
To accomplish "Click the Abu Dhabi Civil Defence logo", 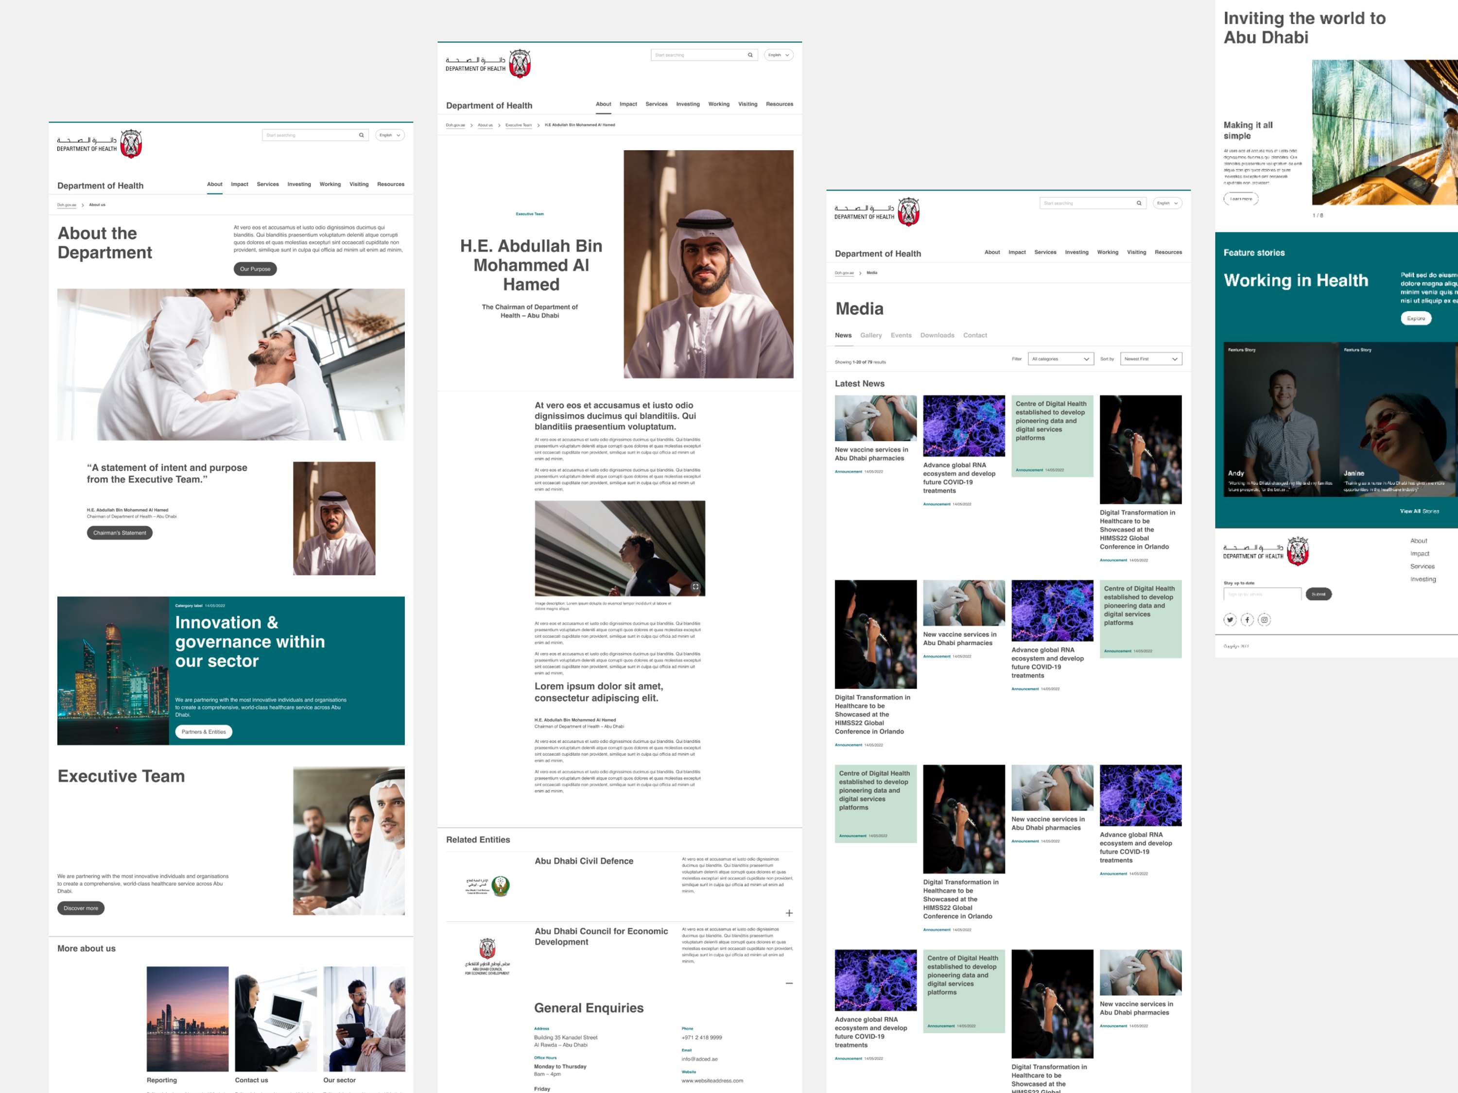I will pyautogui.click(x=488, y=886).
